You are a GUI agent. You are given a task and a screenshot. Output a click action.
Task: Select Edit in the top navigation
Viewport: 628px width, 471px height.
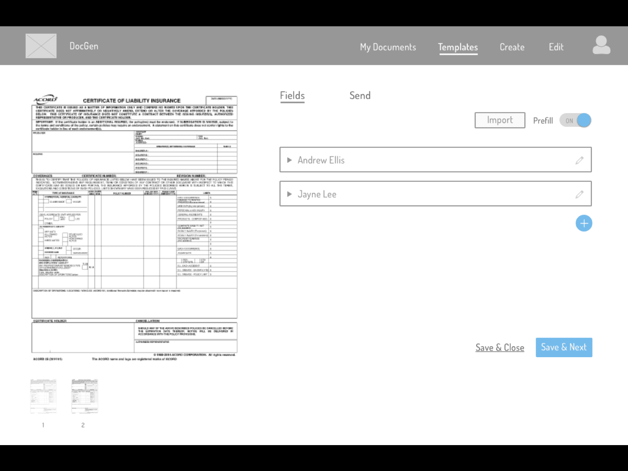pos(556,47)
